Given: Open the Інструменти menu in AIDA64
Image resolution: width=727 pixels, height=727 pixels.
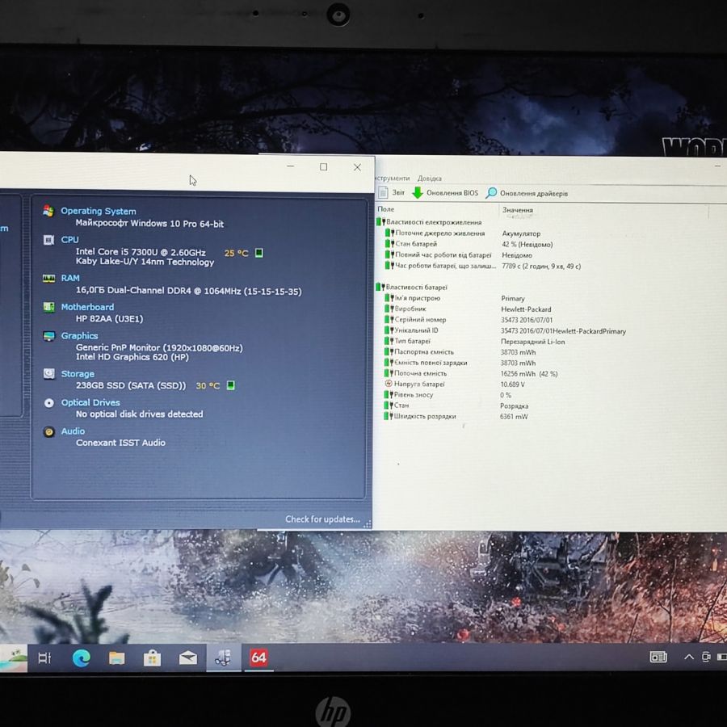Looking at the screenshot, I should tap(392, 178).
